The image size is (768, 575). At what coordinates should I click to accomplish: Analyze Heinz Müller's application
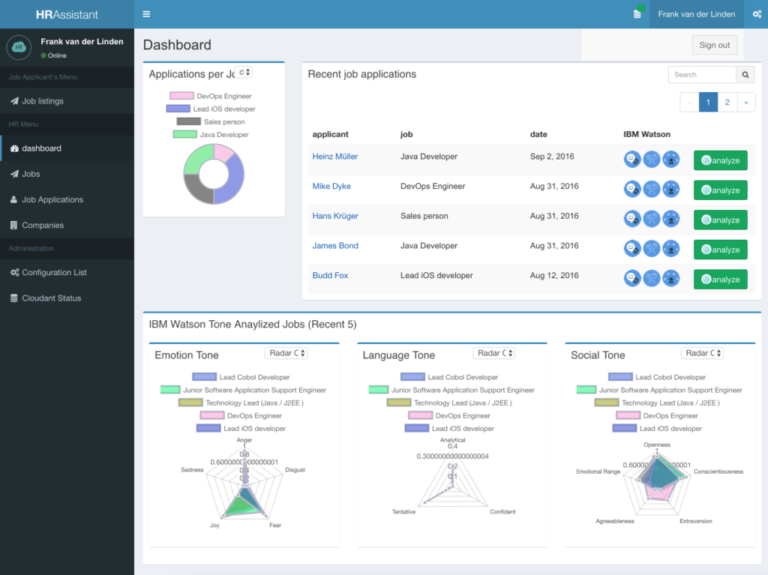tap(720, 160)
